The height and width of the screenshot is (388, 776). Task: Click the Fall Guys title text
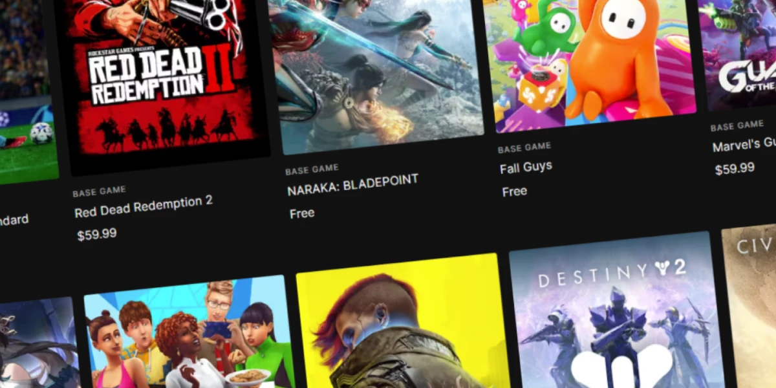(x=526, y=167)
